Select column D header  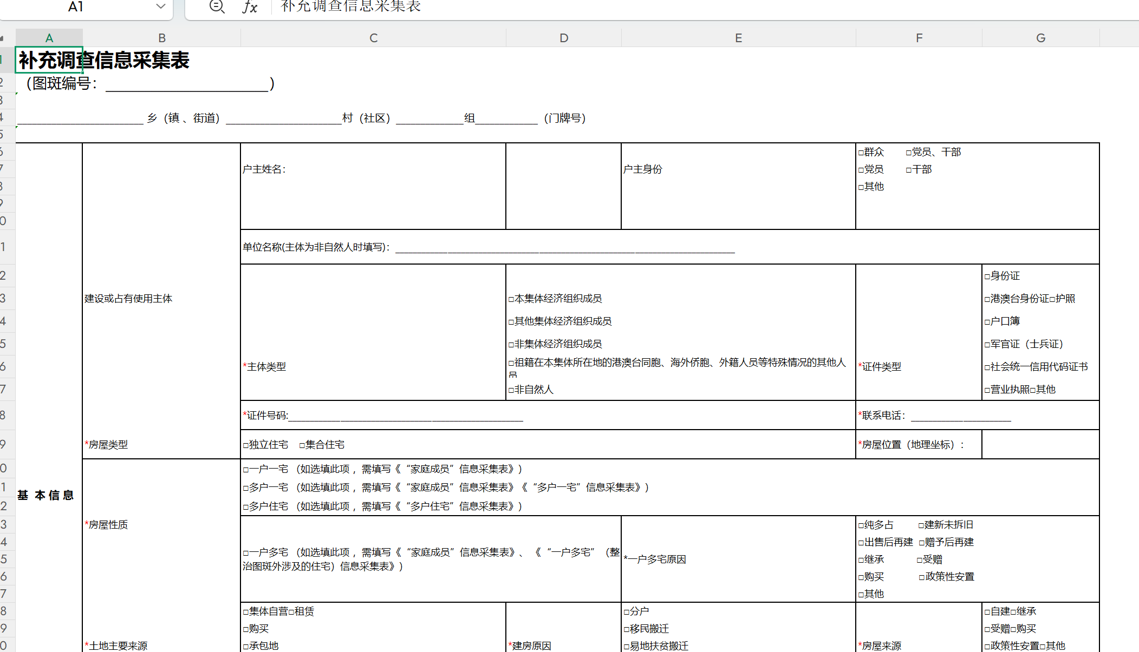[x=564, y=38]
